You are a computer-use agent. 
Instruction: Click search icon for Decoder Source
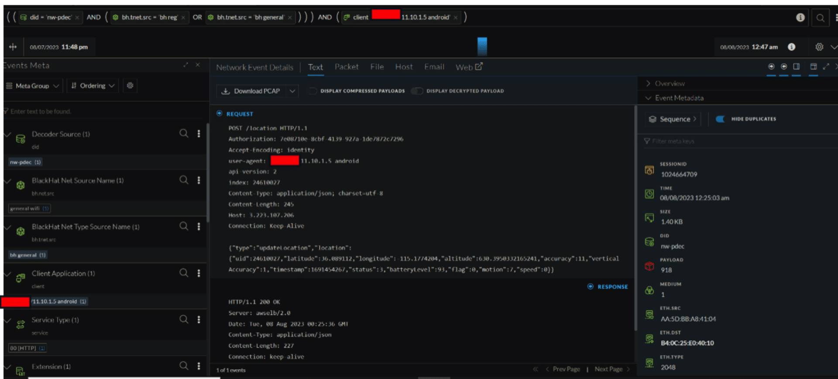(184, 133)
